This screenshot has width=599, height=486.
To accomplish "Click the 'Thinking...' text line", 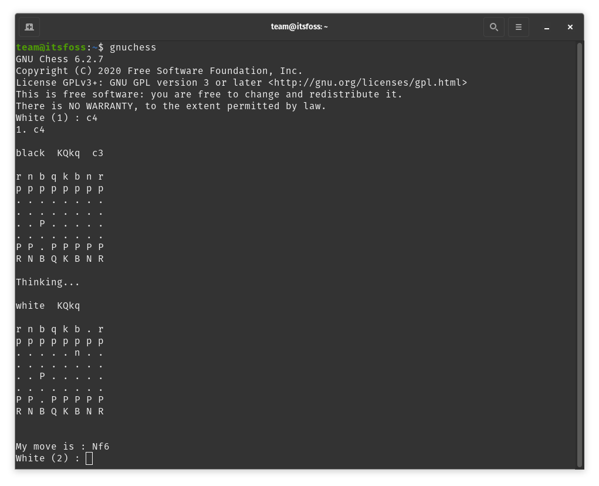I will click(x=48, y=282).
